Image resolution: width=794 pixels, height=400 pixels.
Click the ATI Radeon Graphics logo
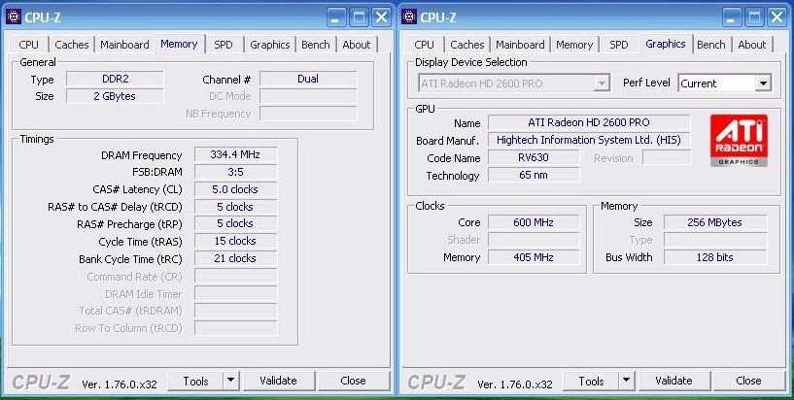click(x=739, y=141)
